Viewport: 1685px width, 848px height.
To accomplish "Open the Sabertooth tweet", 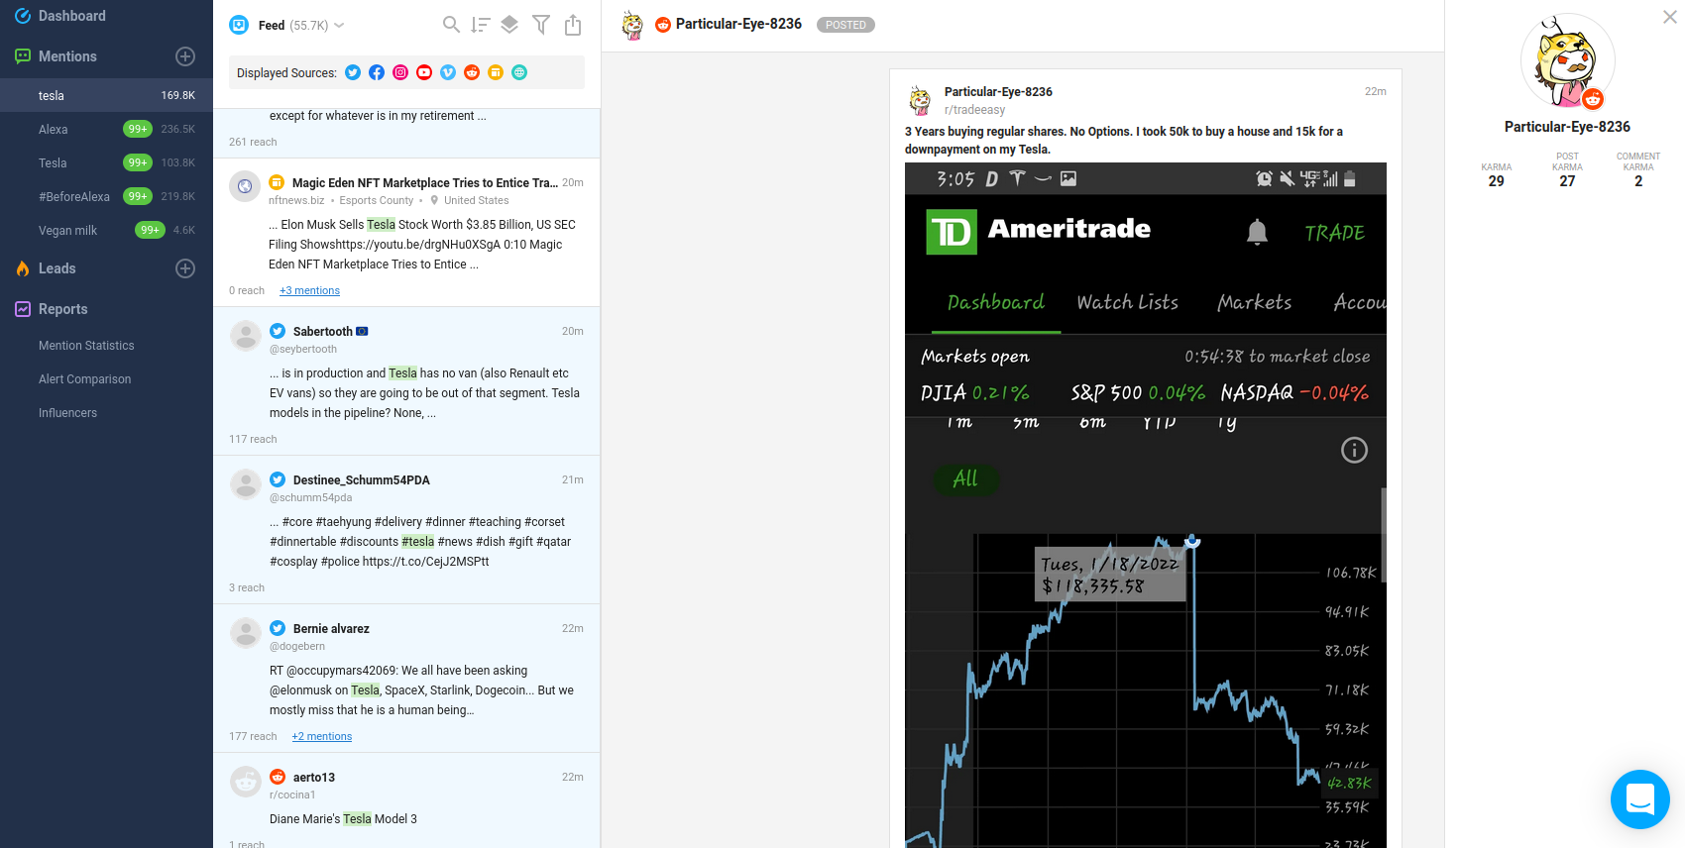I will coord(406,380).
